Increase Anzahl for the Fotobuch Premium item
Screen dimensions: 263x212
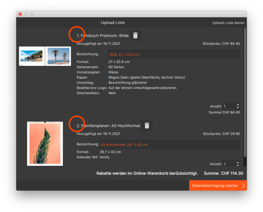238,105
